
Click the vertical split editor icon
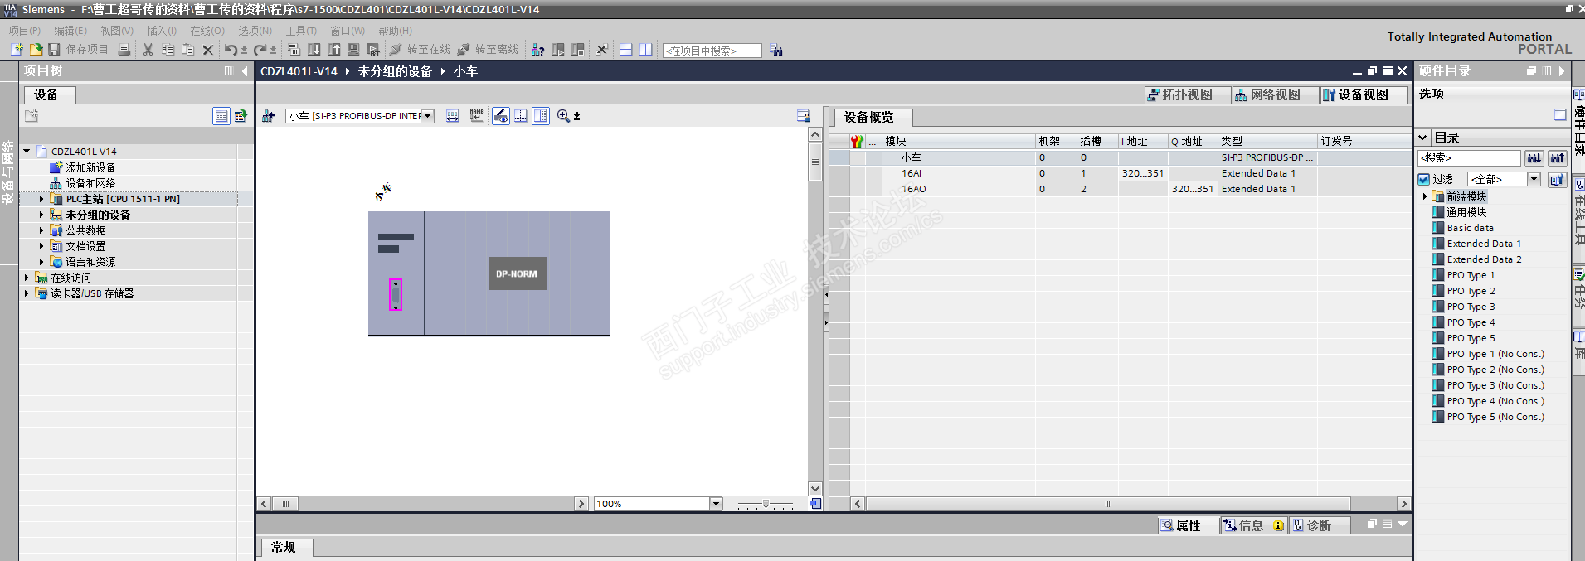pyautogui.click(x=646, y=50)
